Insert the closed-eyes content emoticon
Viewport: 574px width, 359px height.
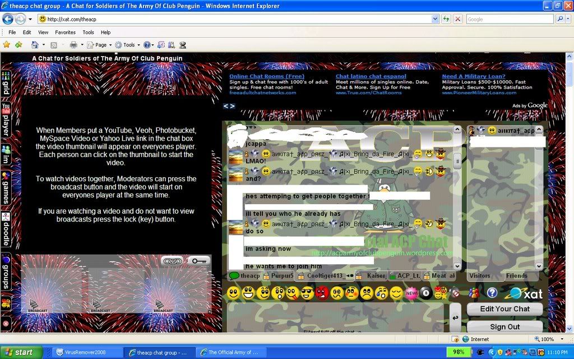point(396,293)
